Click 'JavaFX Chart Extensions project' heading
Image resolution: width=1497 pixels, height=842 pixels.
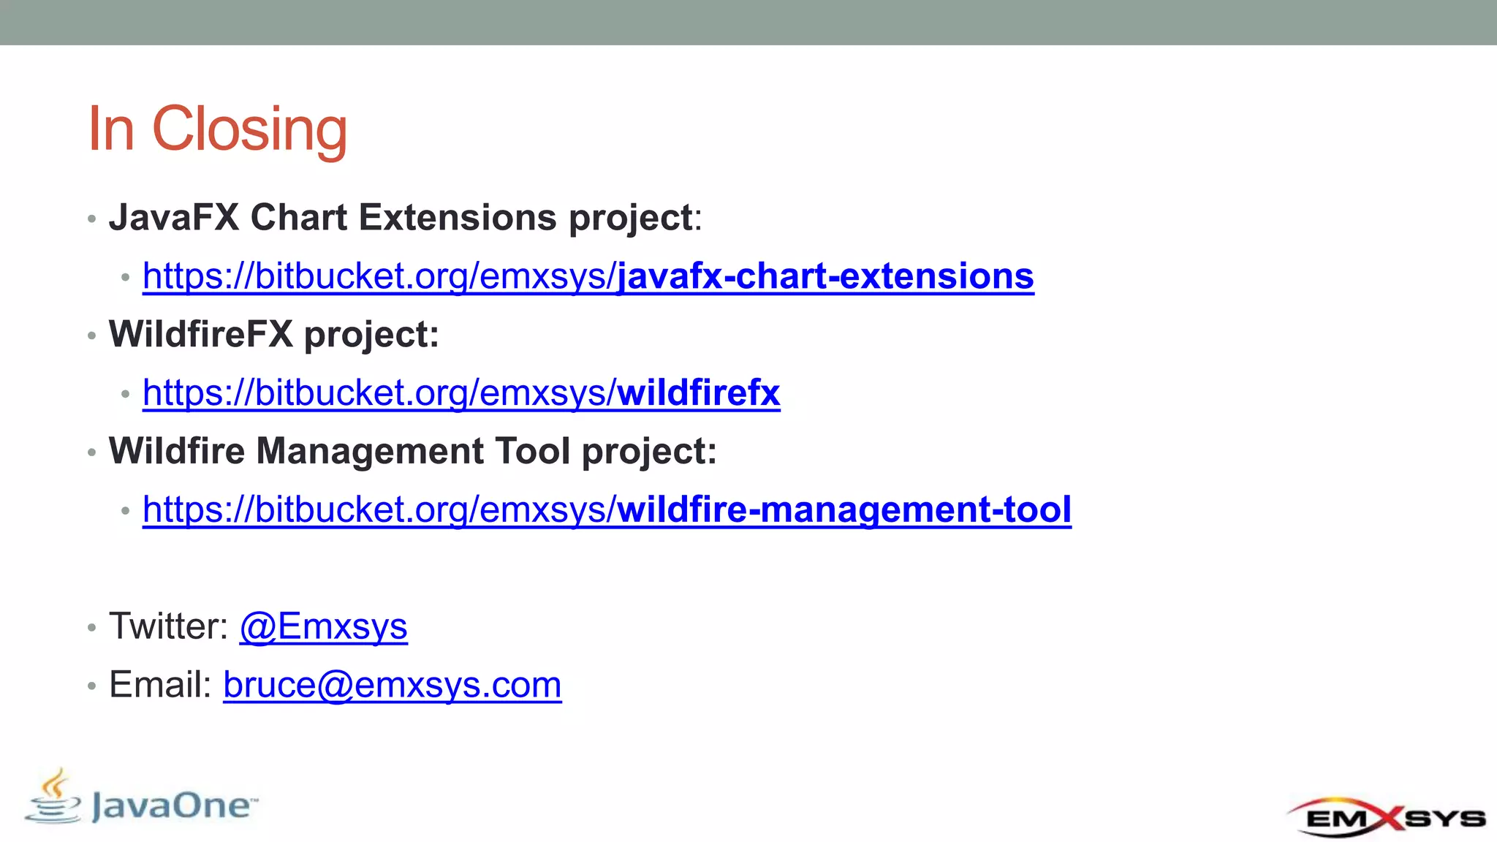click(x=401, y=218)
